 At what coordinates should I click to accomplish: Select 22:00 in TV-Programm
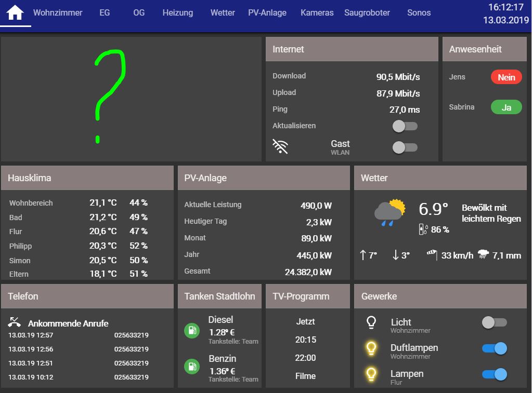click(305, 358)
